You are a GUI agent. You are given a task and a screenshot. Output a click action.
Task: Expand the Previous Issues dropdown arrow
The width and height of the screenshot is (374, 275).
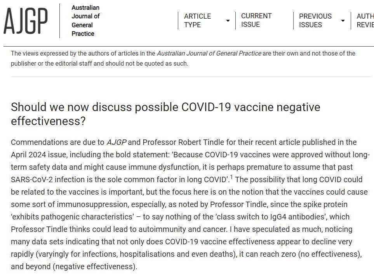pos(343,21)
